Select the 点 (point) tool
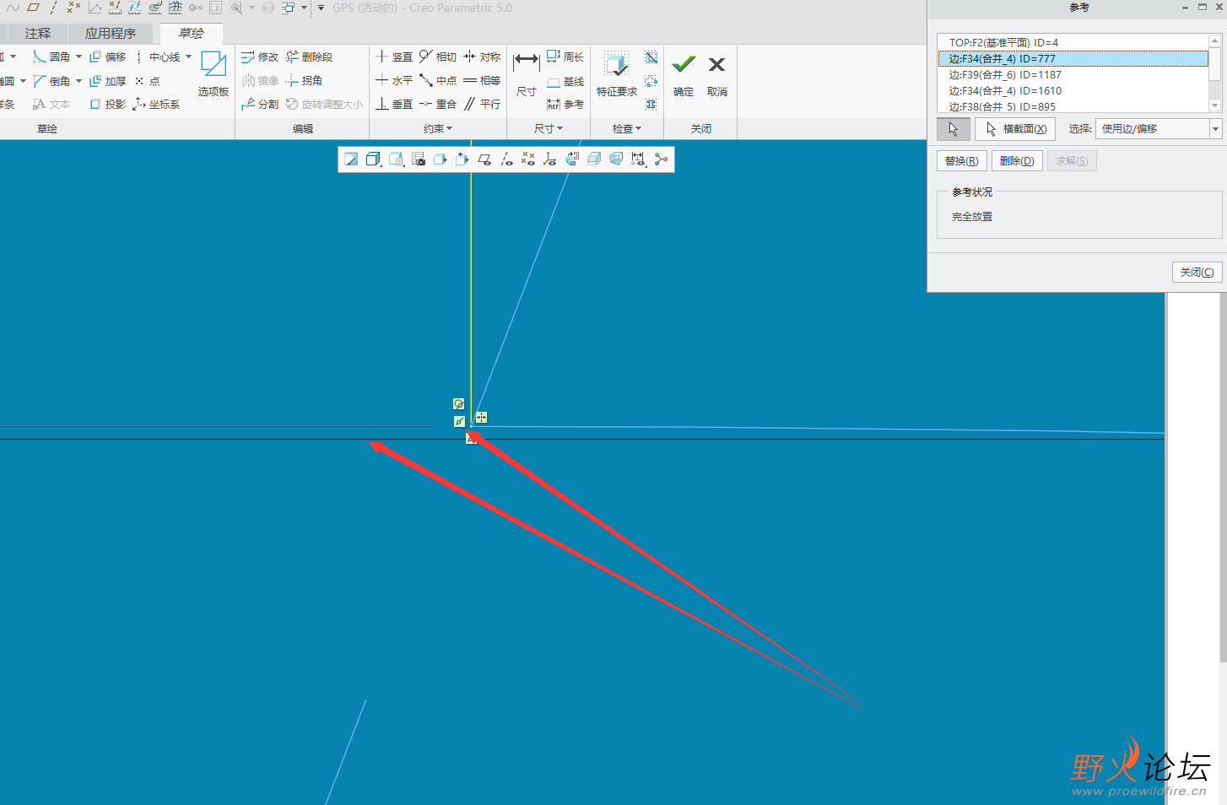This screenshot has height=805, width=1227. [x=147, y=81]
